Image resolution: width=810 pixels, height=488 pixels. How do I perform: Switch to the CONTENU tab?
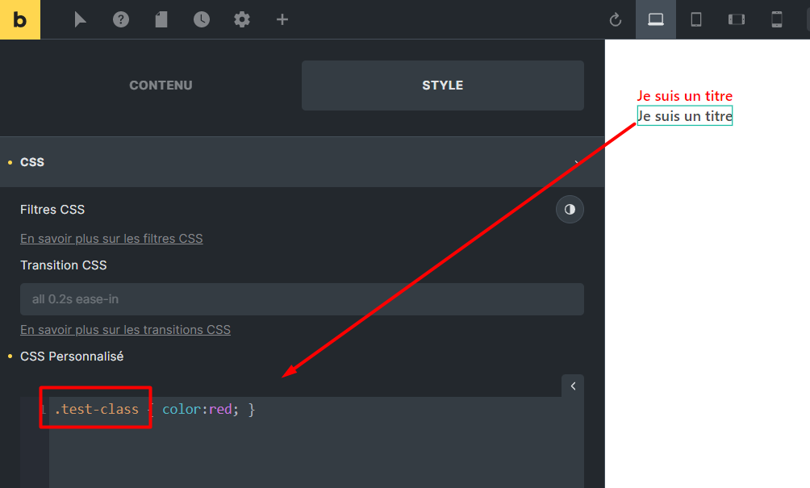[161, 86]
